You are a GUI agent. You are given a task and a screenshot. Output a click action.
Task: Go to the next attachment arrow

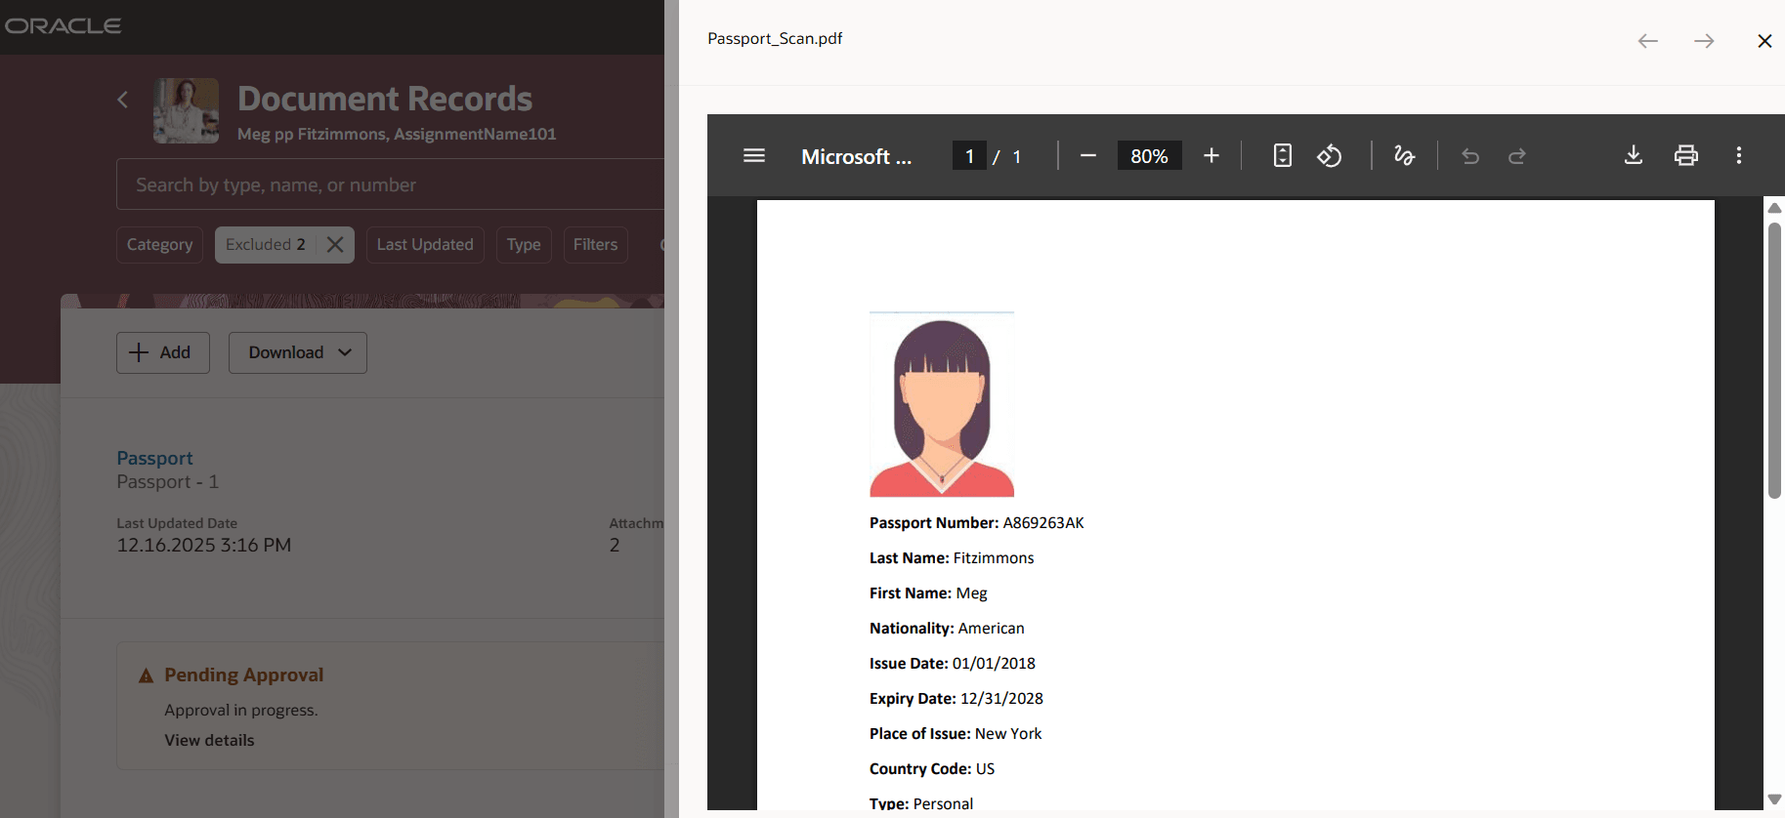[1704, 41]
